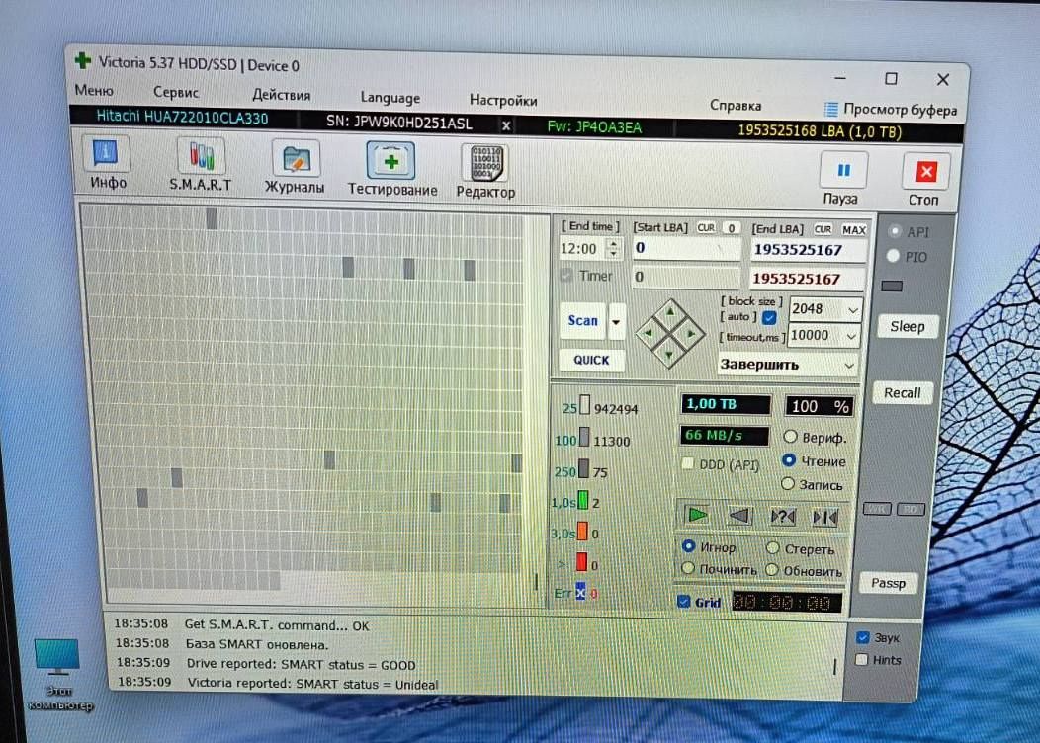Click the Passp button

click(x=888, y=583)
